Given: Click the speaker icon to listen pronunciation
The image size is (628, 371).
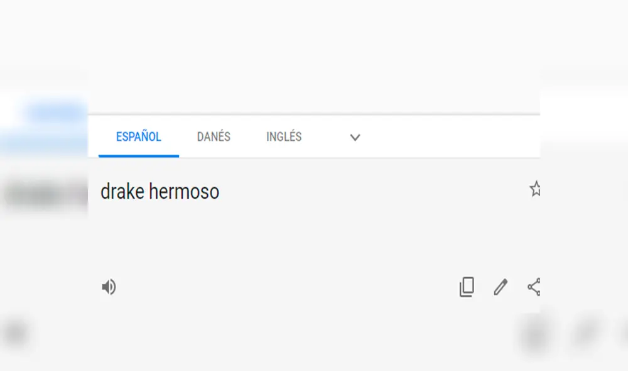Looking at the screenshot, I should click(x=109, y=287).
